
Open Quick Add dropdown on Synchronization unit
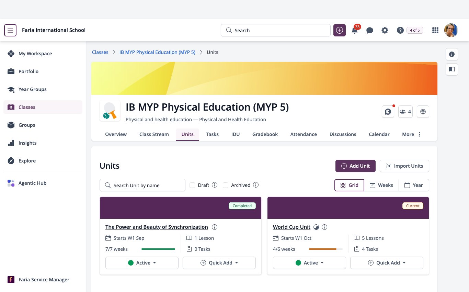coord(219,263)
